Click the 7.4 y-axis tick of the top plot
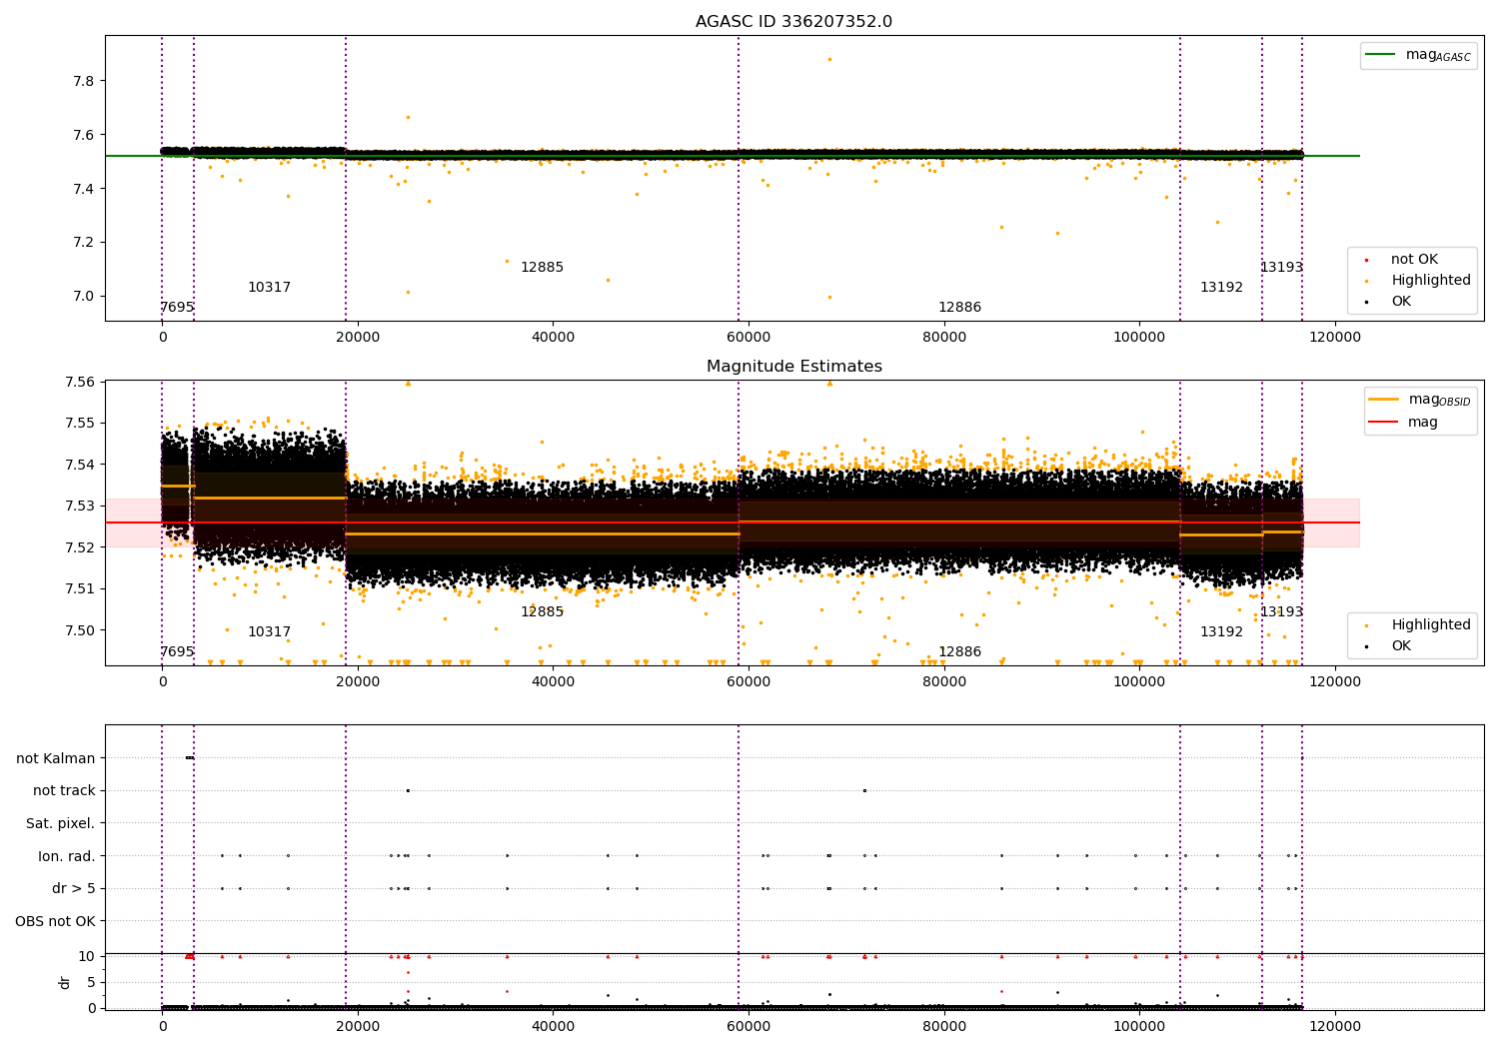This screenshot has height=1049, width=1499. 83,189
